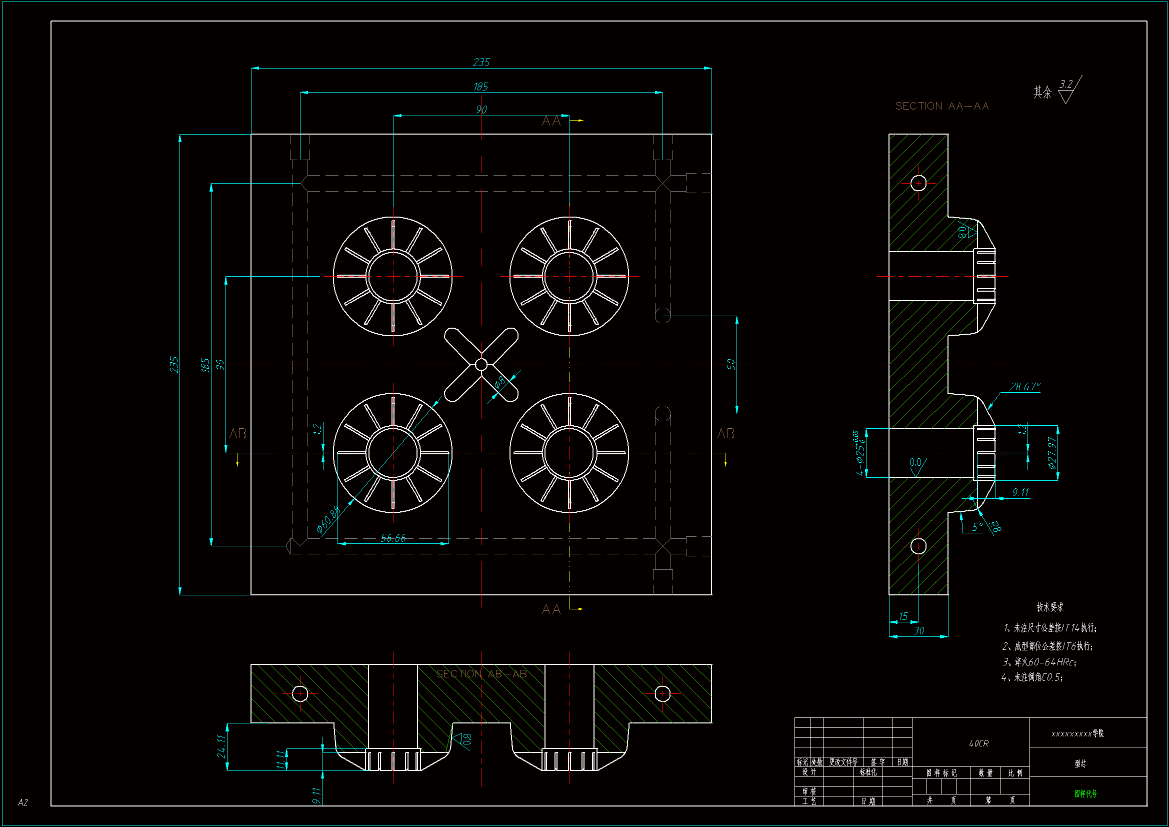The height and width of the screenshot is (827, 1169).
Task: Select the 30 thickness dimension text
Action: [918, 631]
